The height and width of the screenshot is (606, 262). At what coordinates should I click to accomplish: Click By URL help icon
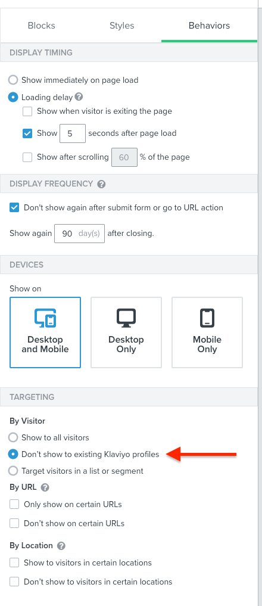click(x=45, y=487)
